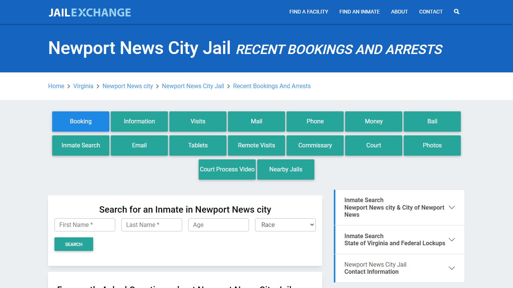
Task: Open the Court Process Video section
Action: tap(227, 169)
